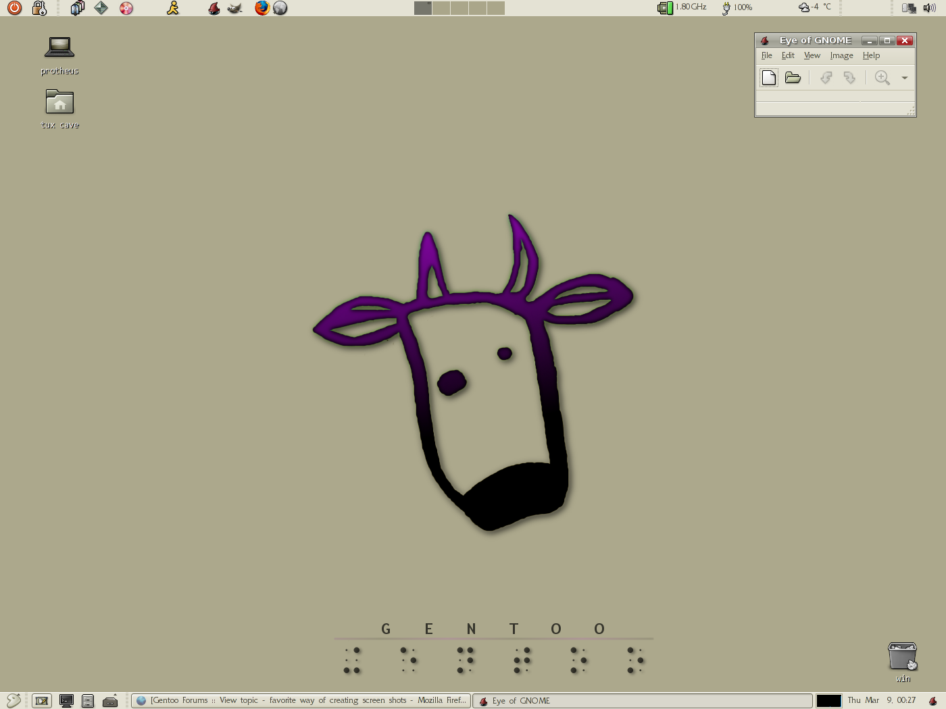Viewport: 946px width, 709px height.
Task: Expand the toolbar overflow dropdown arrow
Action: pyautogui.click(x=905, y=78)
